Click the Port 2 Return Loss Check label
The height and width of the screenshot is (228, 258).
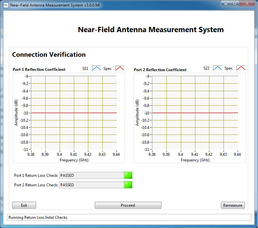pos(36,185)
